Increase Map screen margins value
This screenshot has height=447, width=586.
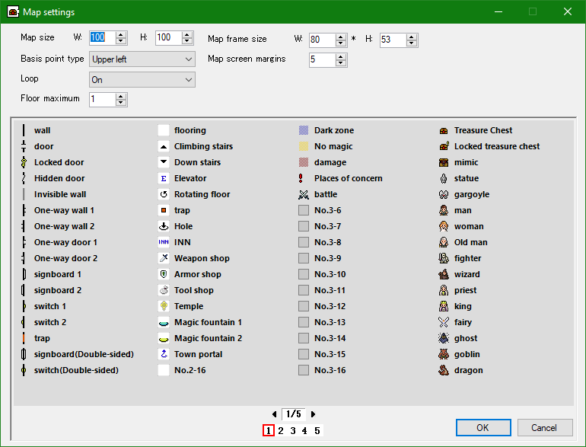[x=340, y=56]
